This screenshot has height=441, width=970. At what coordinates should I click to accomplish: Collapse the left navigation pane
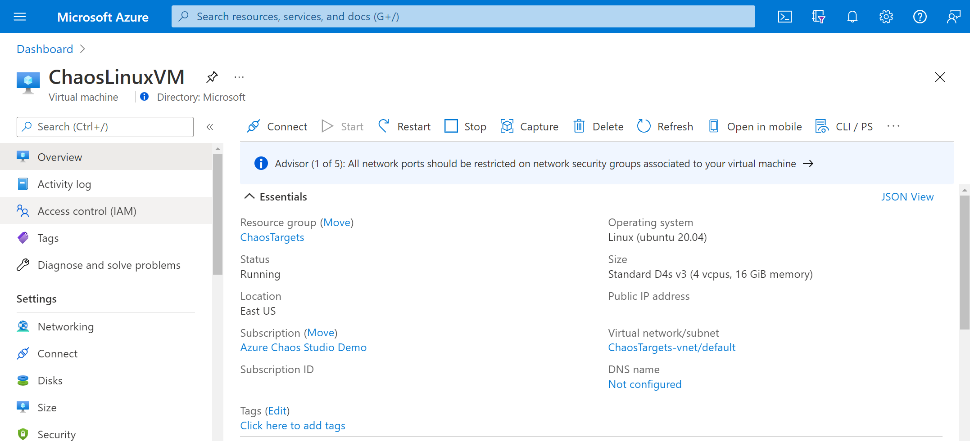(209, 127)
